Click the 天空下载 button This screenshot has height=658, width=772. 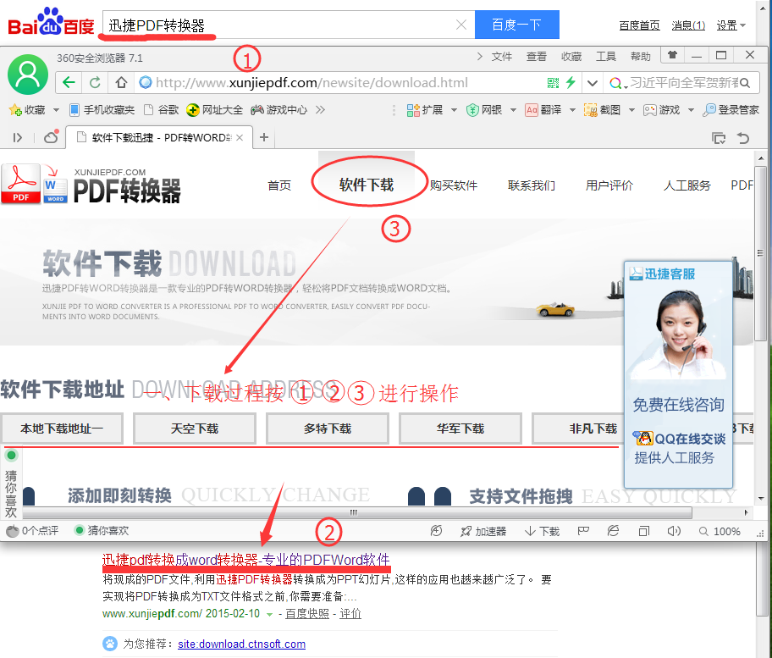[195, 429]
